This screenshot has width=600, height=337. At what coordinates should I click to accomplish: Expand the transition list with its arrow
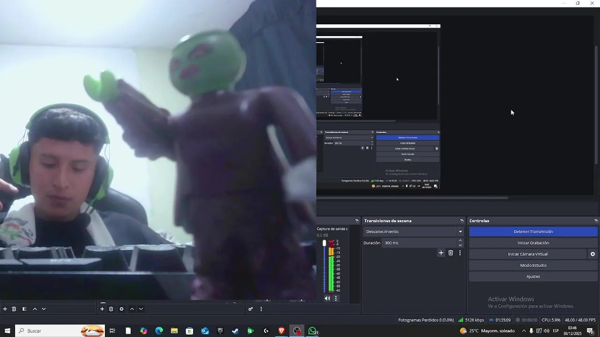pos(460,232)
